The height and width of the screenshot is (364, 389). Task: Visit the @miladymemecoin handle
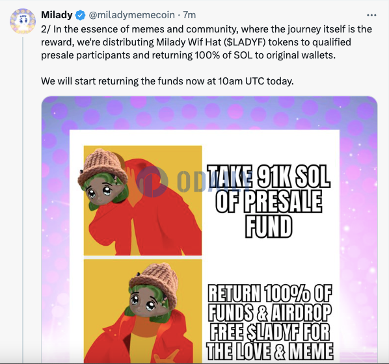132,15
